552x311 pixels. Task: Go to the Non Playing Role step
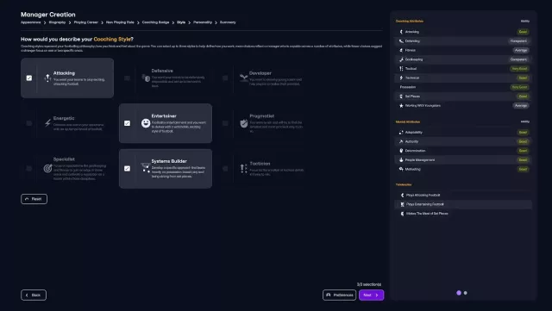tap(120, 22)
